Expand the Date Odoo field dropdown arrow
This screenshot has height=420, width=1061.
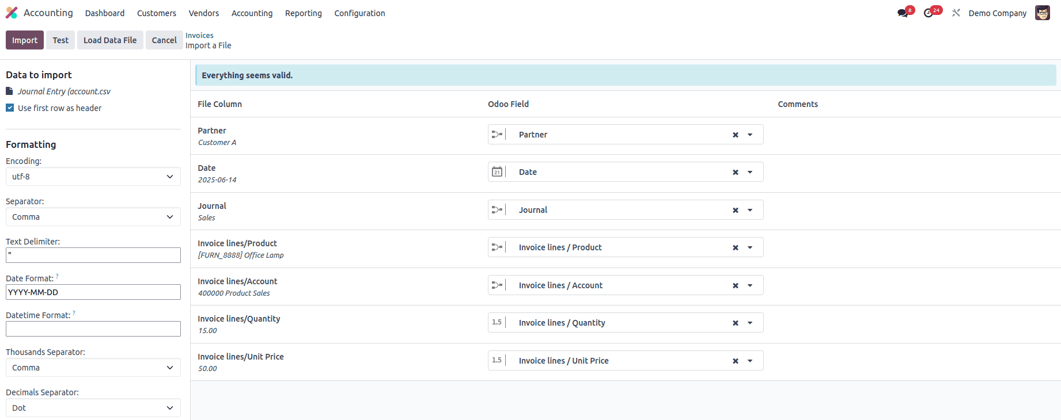pyautogui.click(x=750, y=172)
